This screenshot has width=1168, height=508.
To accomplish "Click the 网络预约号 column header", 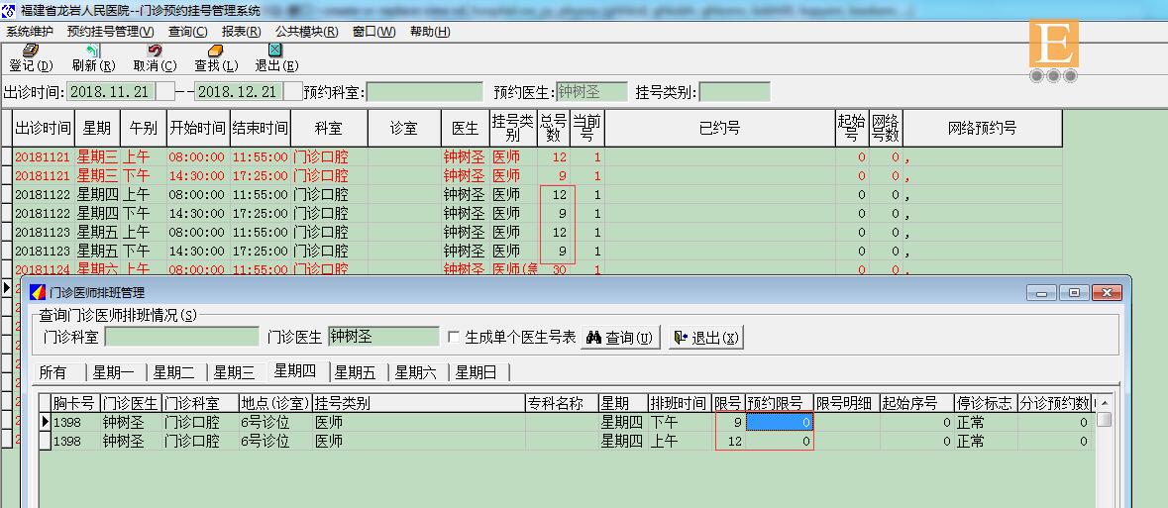I will [x=982, y=128].
